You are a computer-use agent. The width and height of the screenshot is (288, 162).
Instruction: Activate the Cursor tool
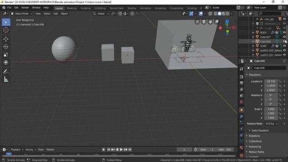click(x=6, y=30)
